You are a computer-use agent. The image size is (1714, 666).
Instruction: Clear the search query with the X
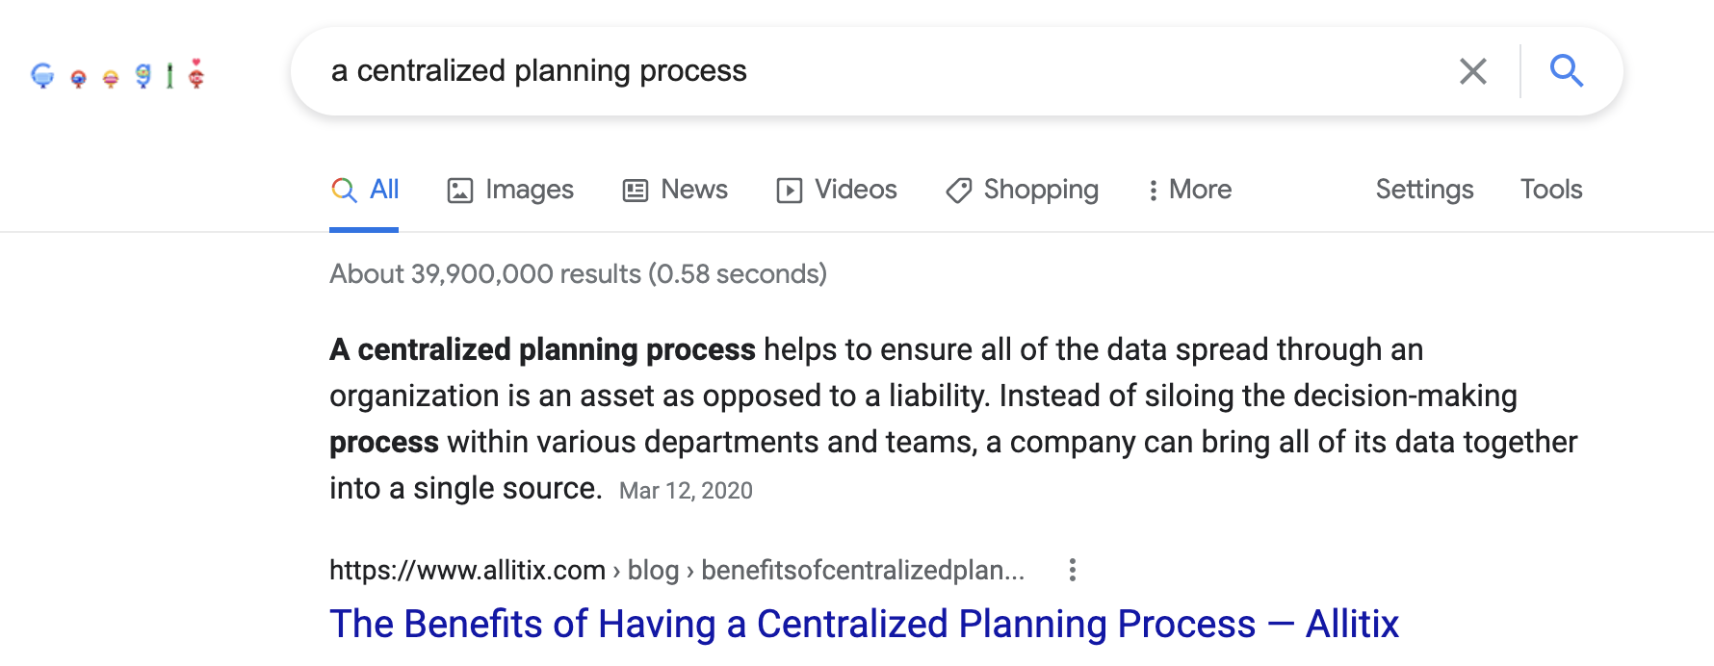pos(1472,71)
